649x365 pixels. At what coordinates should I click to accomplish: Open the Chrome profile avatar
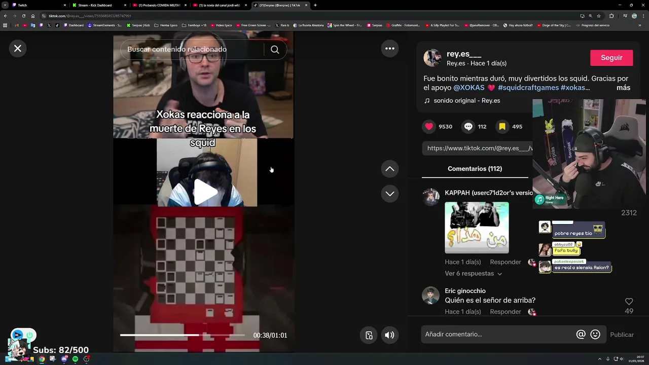[634, 16]
